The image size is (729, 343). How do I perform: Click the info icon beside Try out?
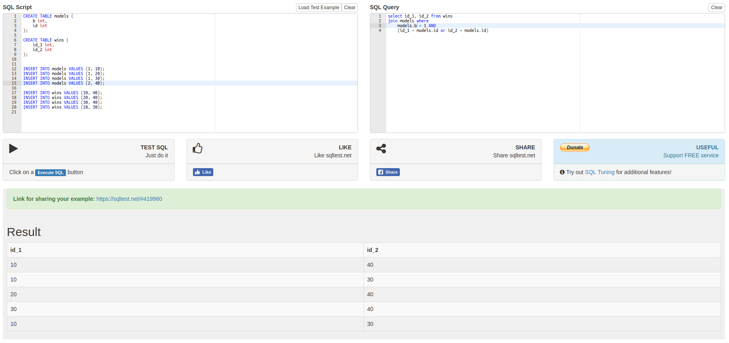coord(562,172)
